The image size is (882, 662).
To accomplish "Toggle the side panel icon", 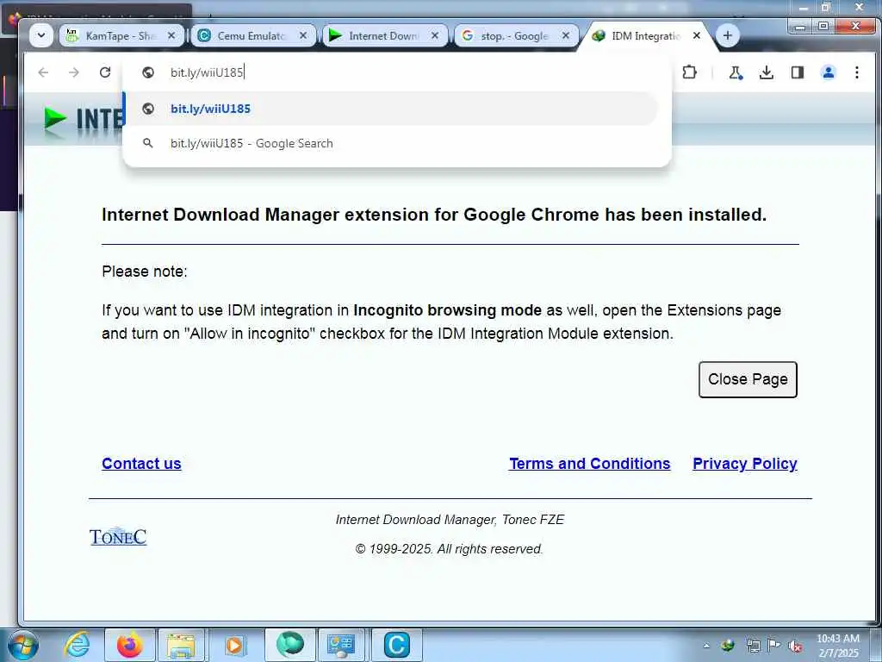I will tap(797, 72).
